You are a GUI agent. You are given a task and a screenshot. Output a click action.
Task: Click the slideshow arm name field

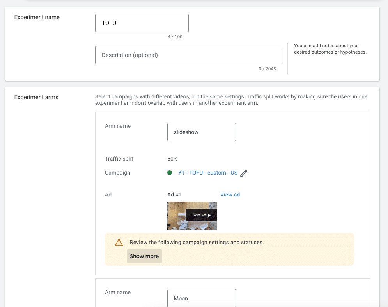(x=202, y=132)
